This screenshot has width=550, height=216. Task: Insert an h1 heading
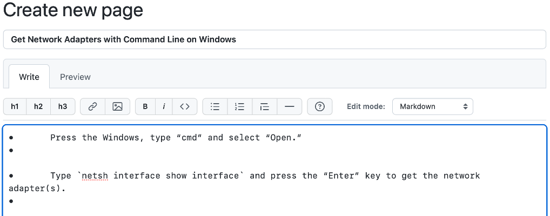point(15,106)
